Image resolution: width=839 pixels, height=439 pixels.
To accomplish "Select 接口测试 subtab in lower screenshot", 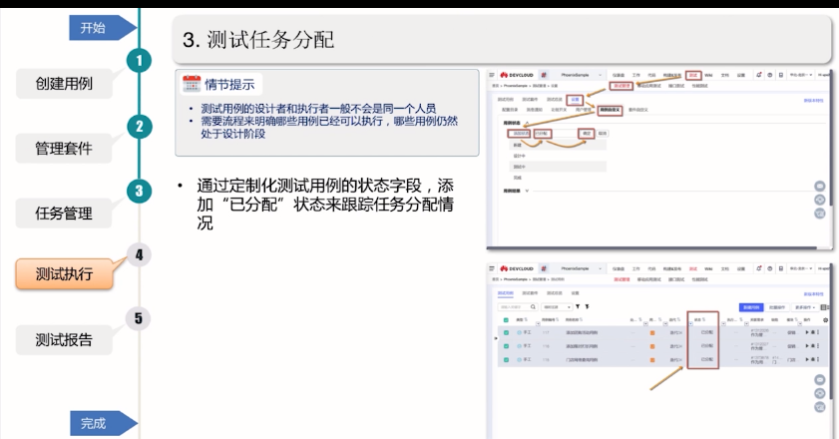I will (676, 279).
